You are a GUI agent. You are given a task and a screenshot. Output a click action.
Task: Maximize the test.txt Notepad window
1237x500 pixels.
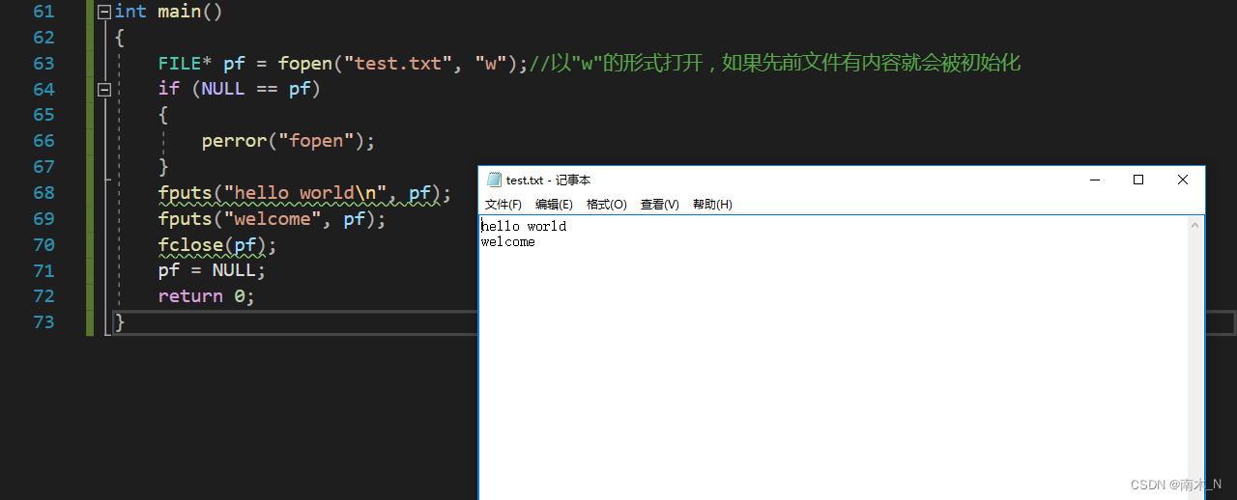coord(1138,180)
